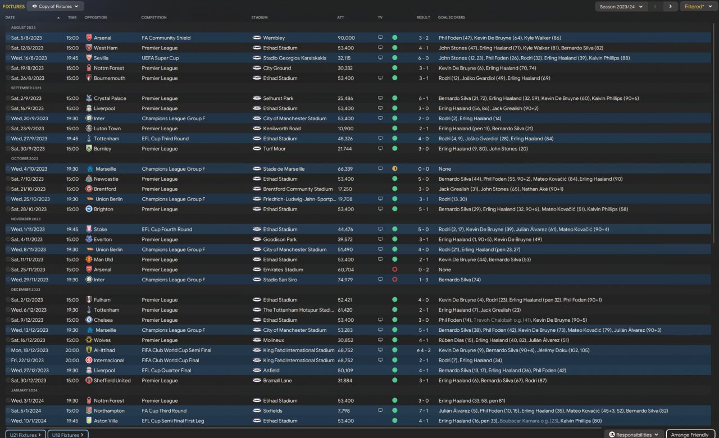Open the FA Community Shield competition link
This screenshot has height=438, width=719.
tap(166, 38)
